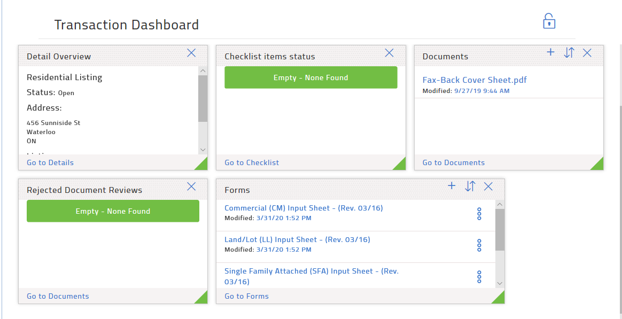Click the Empty - None Found checklist badge

point(310,77)
